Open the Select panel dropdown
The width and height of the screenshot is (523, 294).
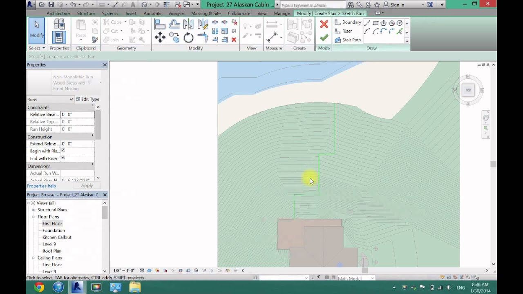37,48
